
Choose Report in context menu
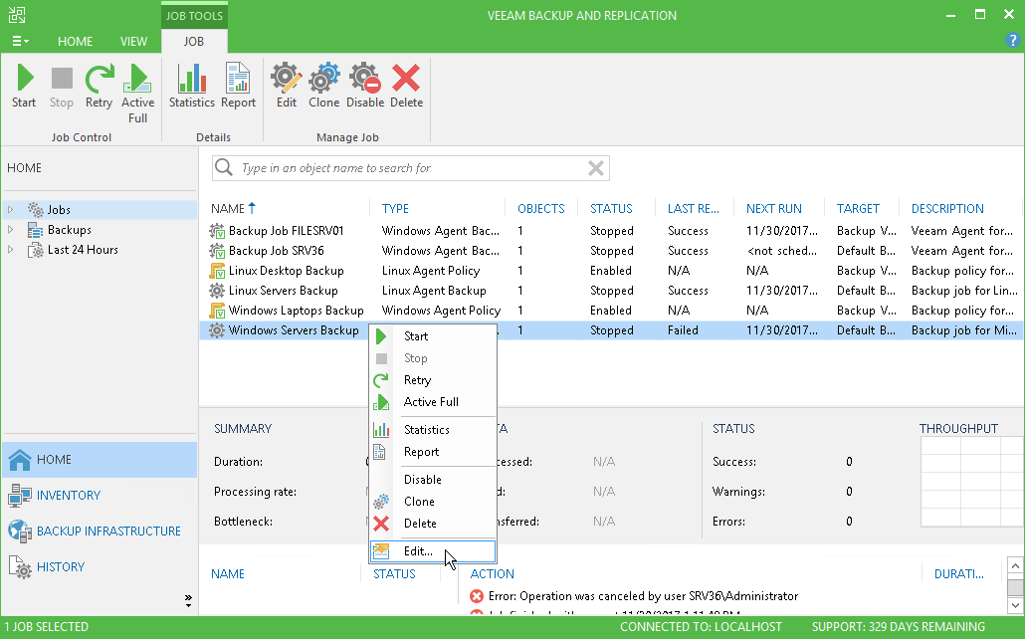click(x=433, y=452)
